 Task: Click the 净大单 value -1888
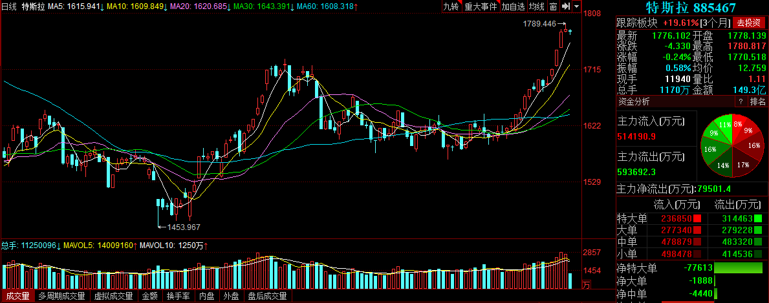pos(700,281)
